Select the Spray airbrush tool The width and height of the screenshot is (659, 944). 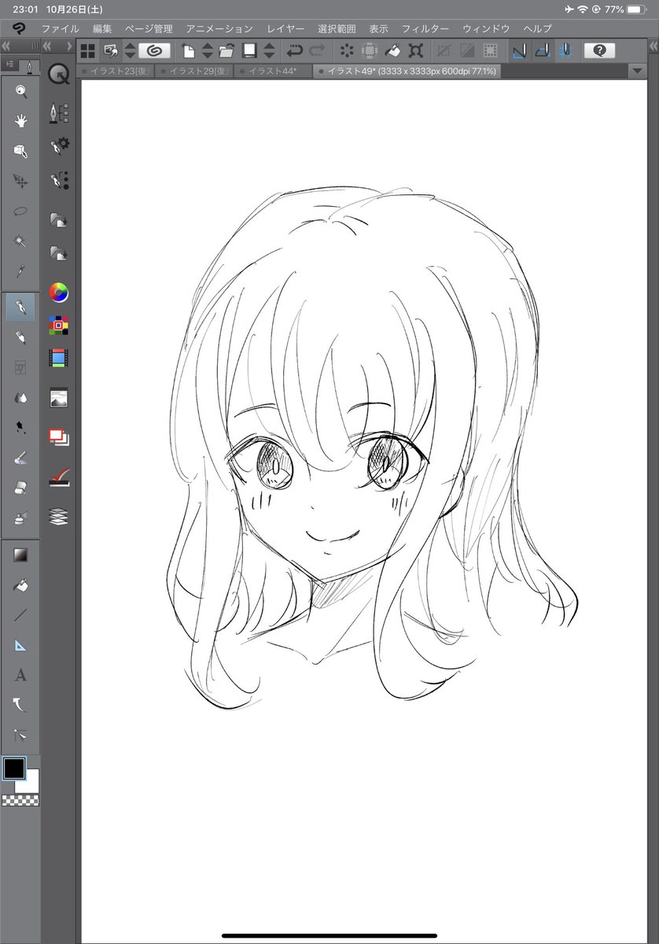20,518
